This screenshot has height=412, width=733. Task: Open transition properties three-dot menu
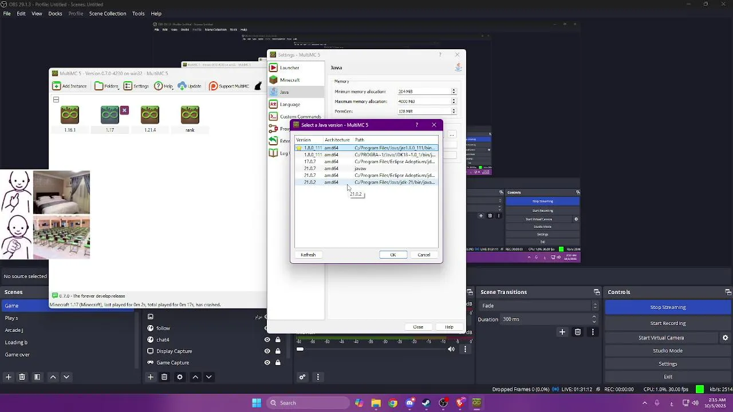(x=593, y=332)
